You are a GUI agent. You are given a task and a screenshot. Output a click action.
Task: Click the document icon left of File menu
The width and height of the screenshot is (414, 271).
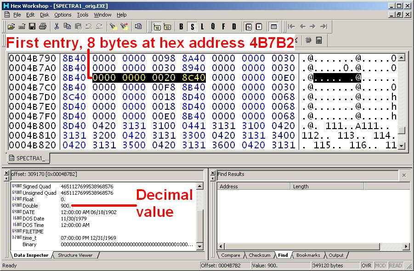[7, 15]
